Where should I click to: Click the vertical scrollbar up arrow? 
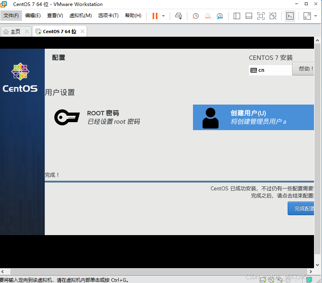pyautogui.click(x=318, y=40)
